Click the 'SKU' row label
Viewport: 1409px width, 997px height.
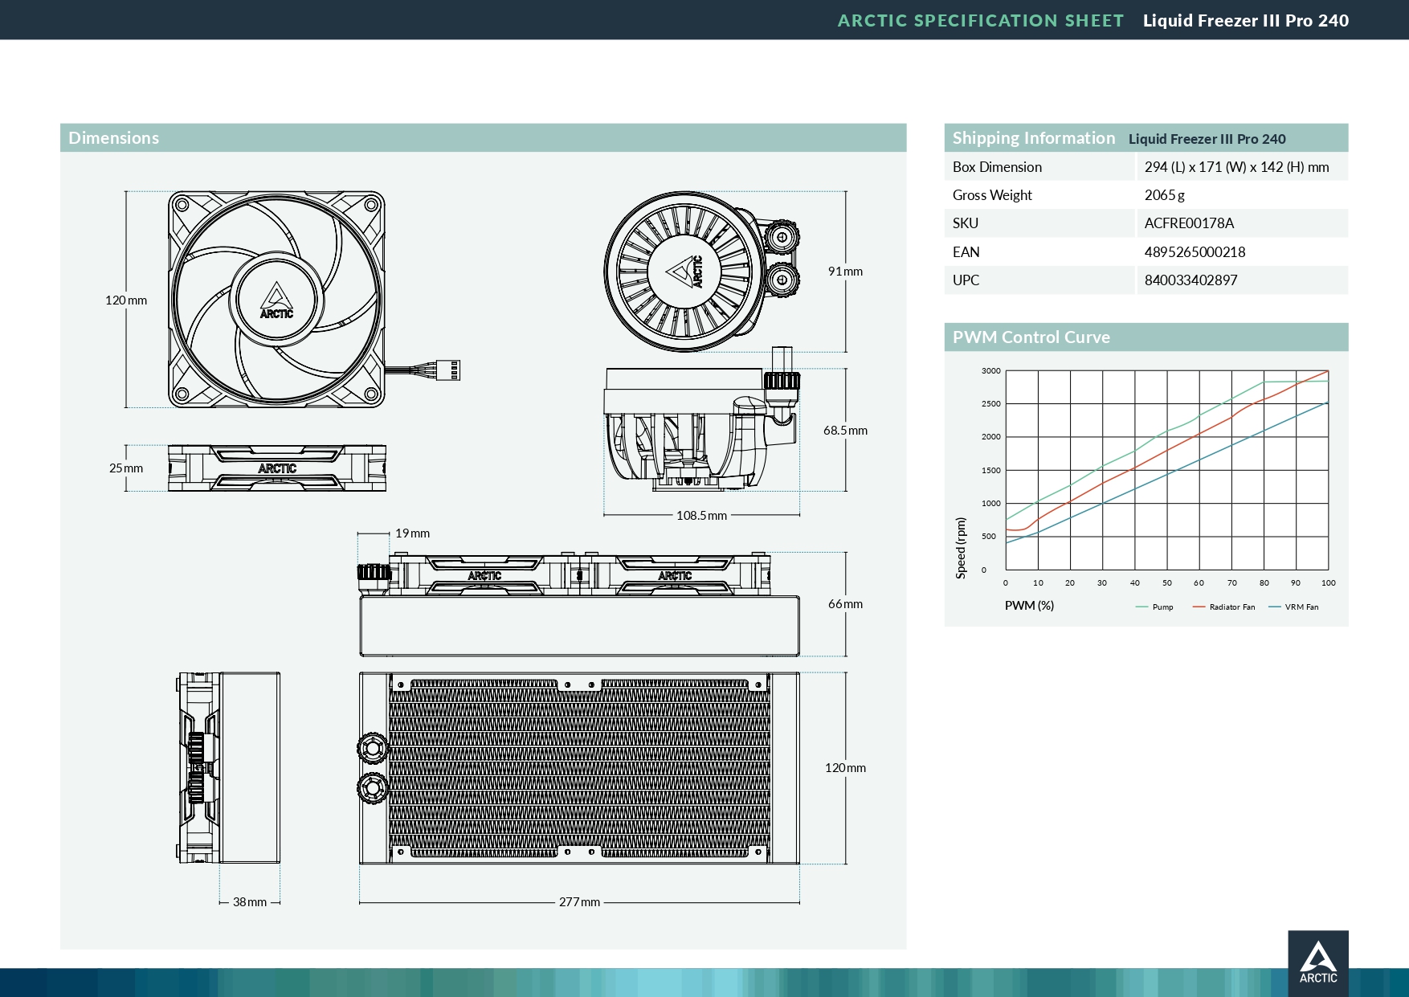pos(966,223)
